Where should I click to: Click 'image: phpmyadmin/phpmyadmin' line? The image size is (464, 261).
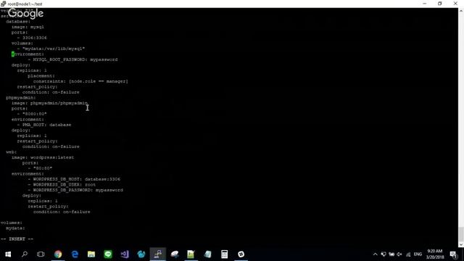click(50, 103)
